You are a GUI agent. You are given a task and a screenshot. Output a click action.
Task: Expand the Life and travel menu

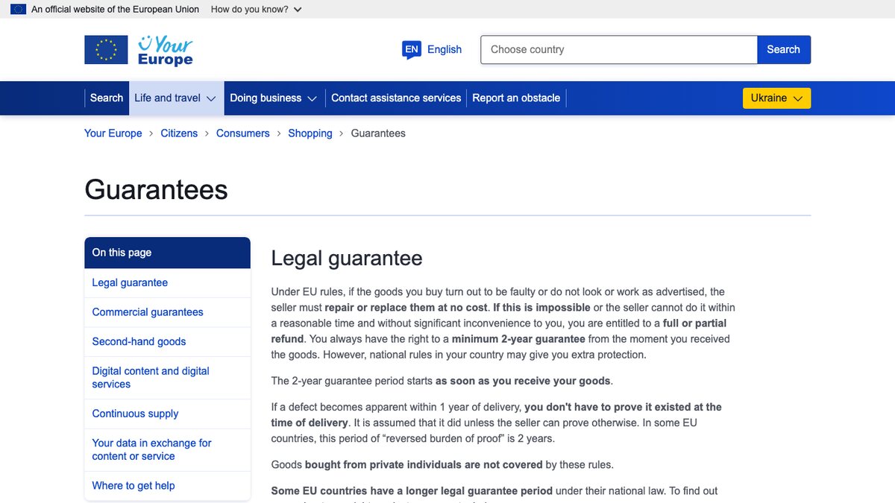click(x=176, y=98)
